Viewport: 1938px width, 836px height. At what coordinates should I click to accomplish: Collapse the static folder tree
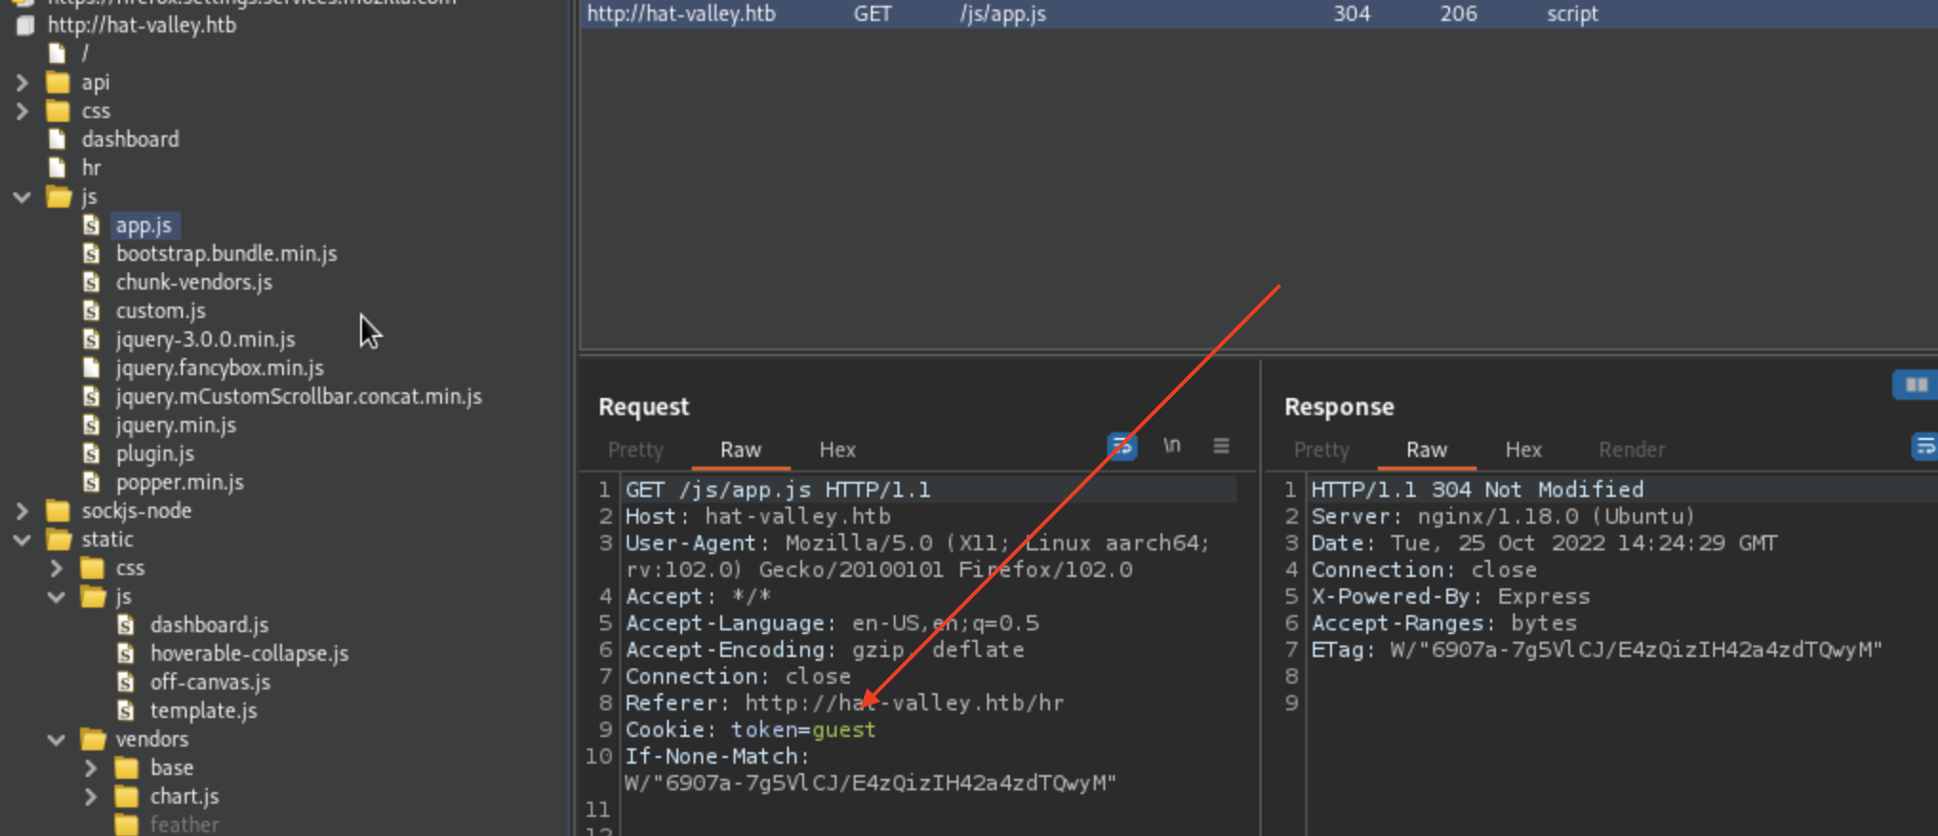(22, 540)
